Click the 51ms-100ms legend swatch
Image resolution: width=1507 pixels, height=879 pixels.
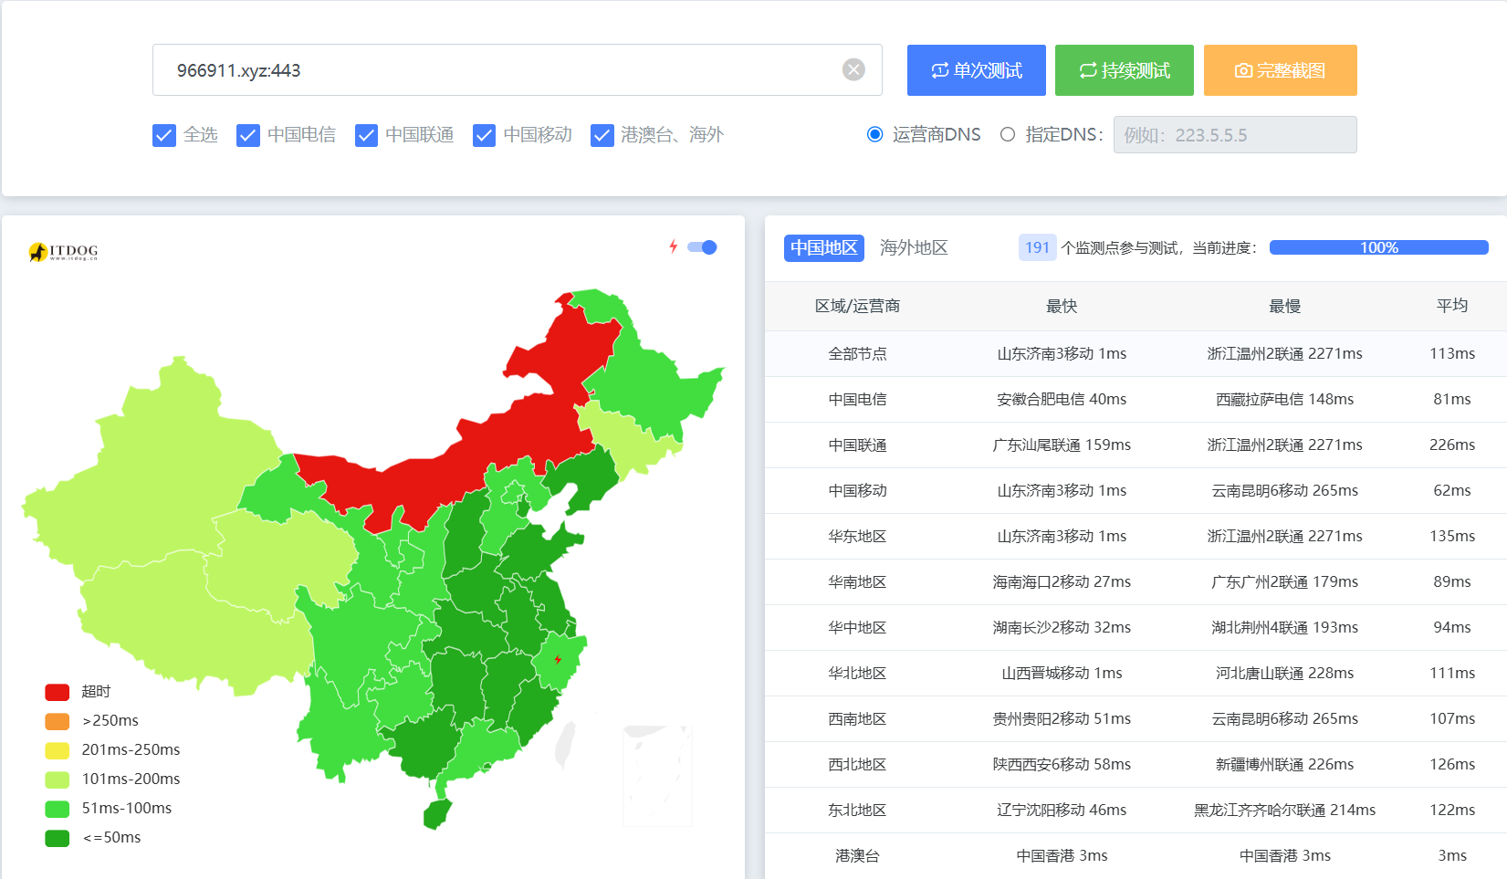pos(58,809)
